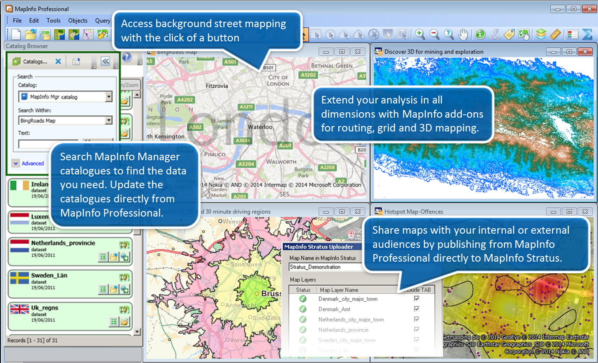598x363 pixels.
Task: Click the catalog Text search input field
Action: [x=49, y=144]
